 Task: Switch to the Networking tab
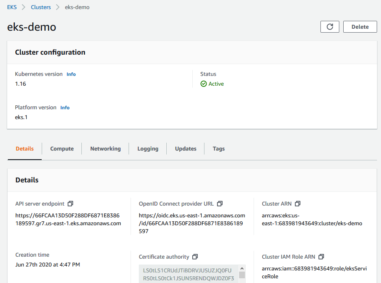coord(105,149)
